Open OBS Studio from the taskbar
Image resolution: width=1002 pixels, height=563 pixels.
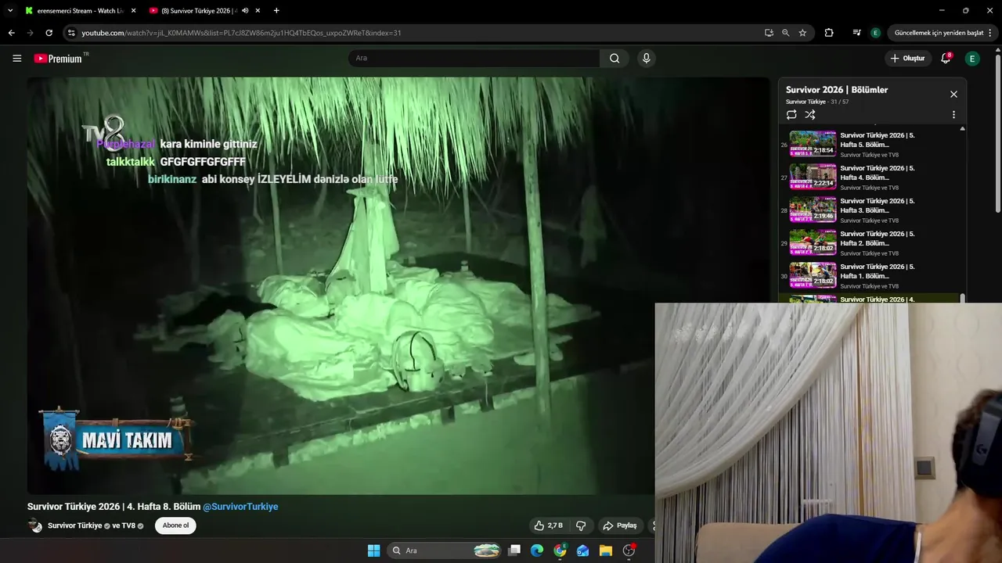click(629, 550)
